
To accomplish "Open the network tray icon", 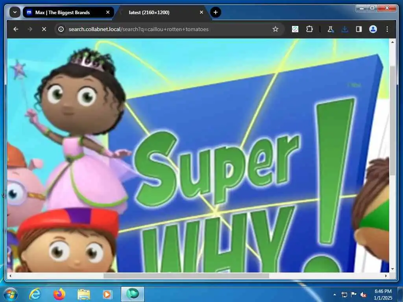I will (344, 295).
